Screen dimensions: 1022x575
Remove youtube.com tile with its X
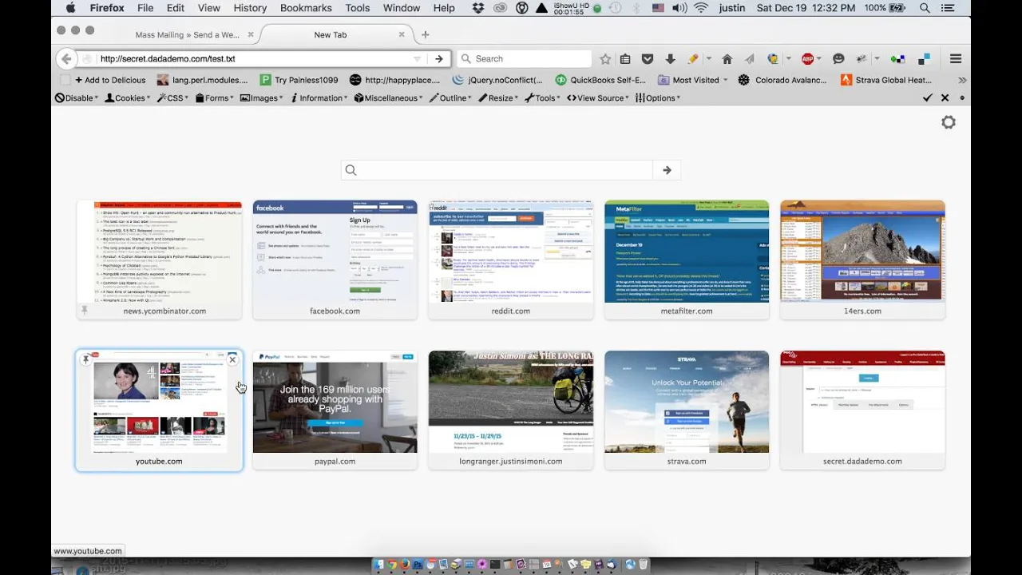[x=232, y=359]
